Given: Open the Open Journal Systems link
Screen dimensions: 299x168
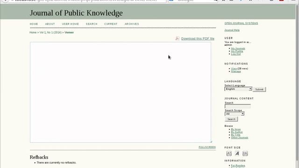Looking at the screenshot, I should pos(241,23).
